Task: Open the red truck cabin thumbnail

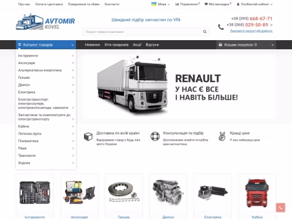Action: (x=257, y=192)
